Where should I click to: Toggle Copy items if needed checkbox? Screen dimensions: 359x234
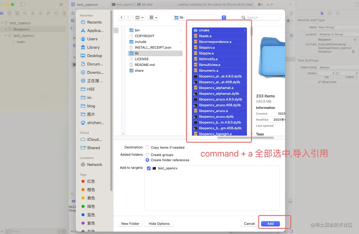click(147, 147)
